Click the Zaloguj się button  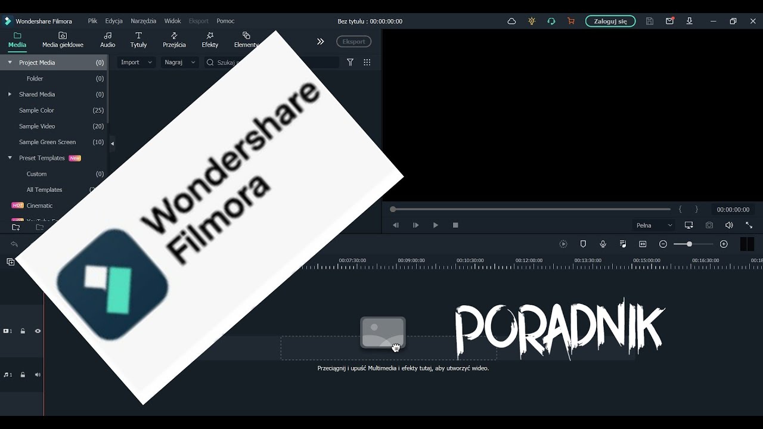[x=610, y=21]
